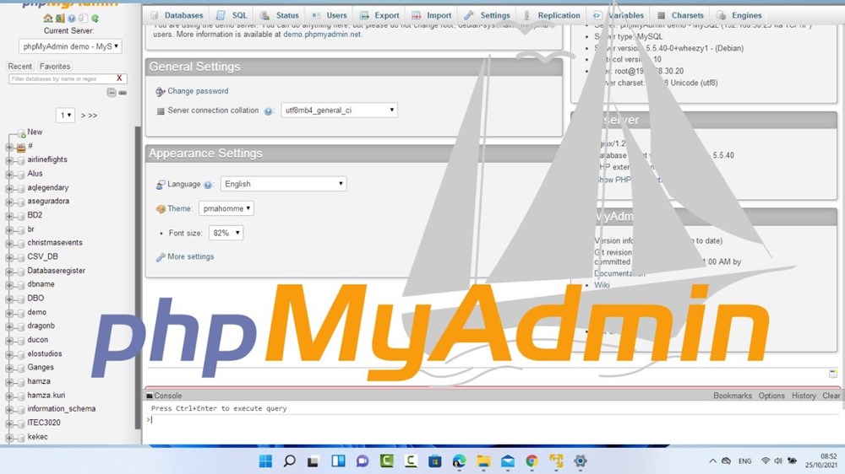Open Settings gear from taskbar
Image resolution: width=845 pixels, height=474 pixels.
click(x=581, y=461)
